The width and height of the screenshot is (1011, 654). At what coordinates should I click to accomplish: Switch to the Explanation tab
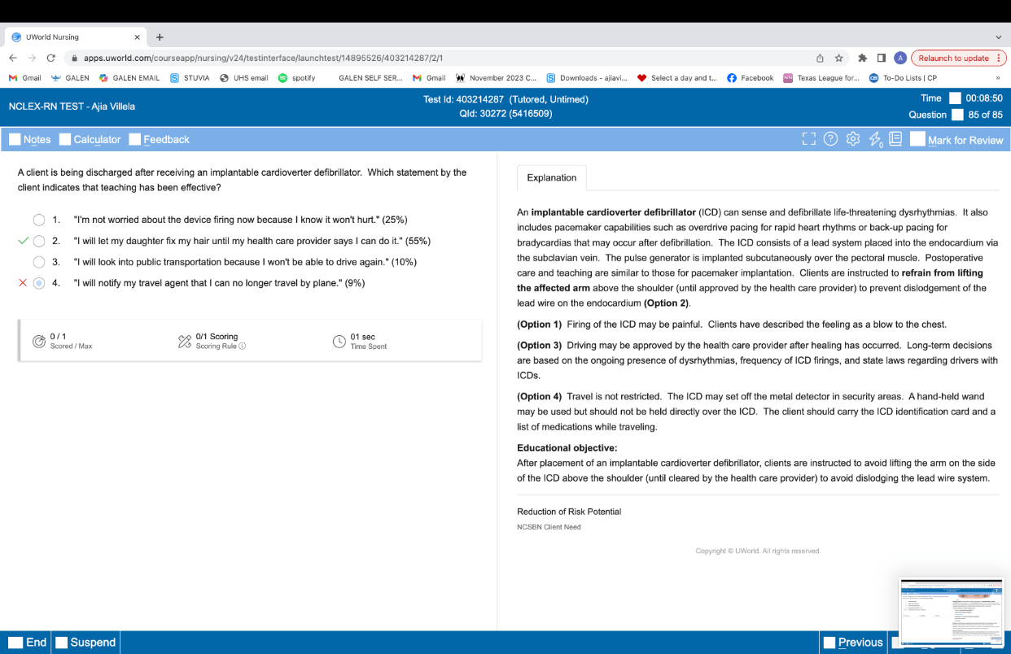551,177
